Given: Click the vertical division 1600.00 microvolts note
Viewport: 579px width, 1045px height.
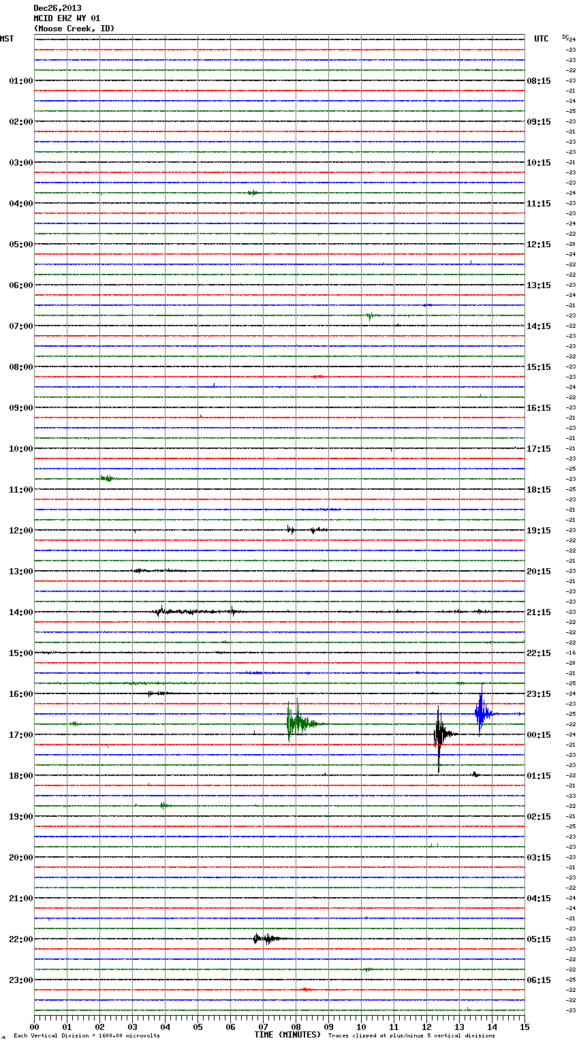Looking at the screenshot, I should coord(87,1036).
